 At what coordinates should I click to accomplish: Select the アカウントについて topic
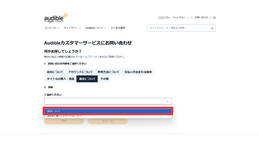pos(80,72)
